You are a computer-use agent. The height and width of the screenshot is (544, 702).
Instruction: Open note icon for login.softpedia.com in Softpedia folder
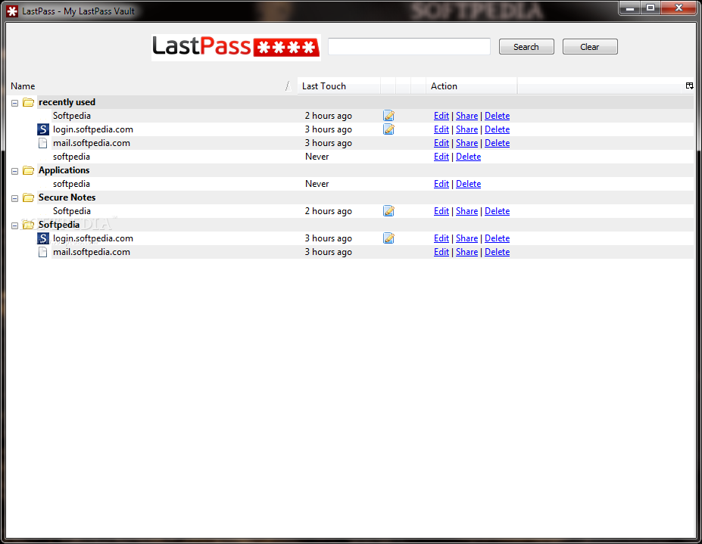coord(388,238)
